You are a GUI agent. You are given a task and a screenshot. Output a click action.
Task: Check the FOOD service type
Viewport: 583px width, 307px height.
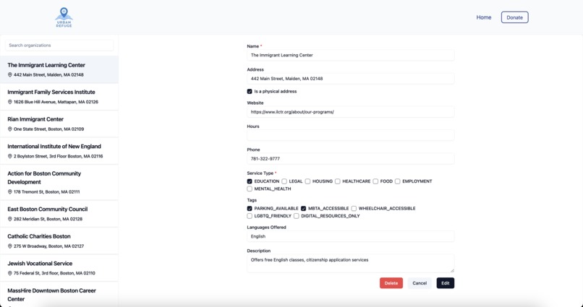tap(375, 181)
